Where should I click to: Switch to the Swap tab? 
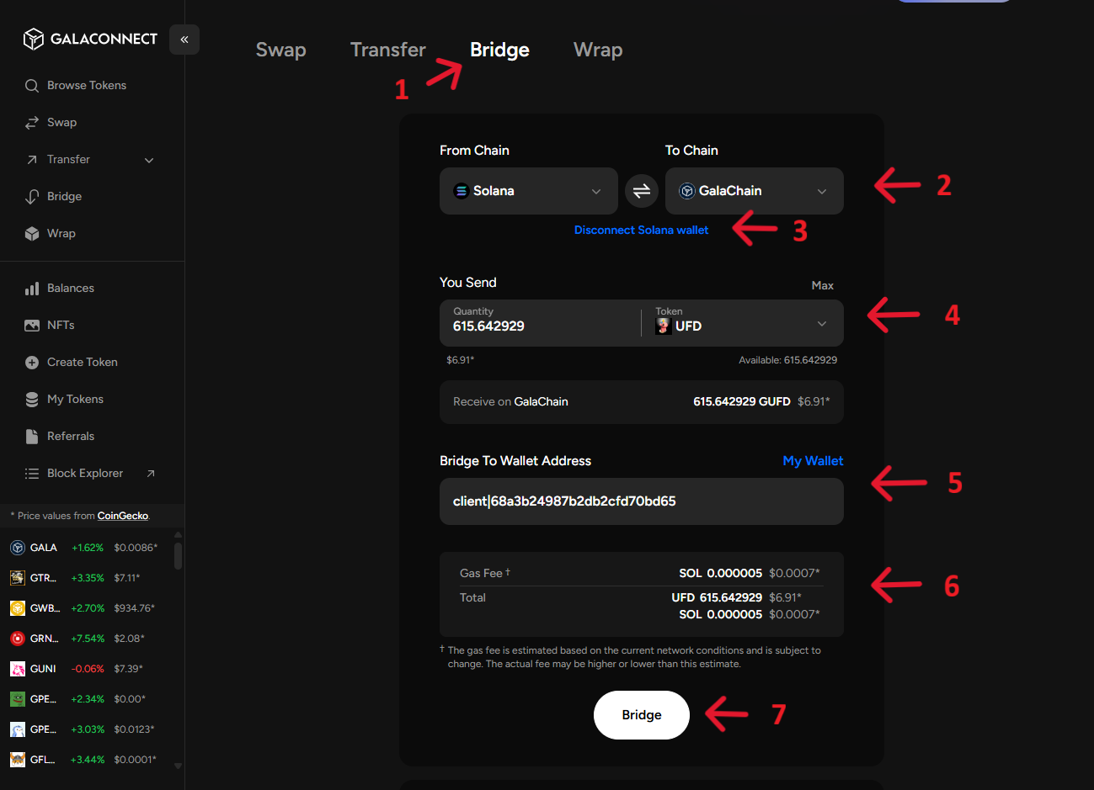click(x=281, y=50)
